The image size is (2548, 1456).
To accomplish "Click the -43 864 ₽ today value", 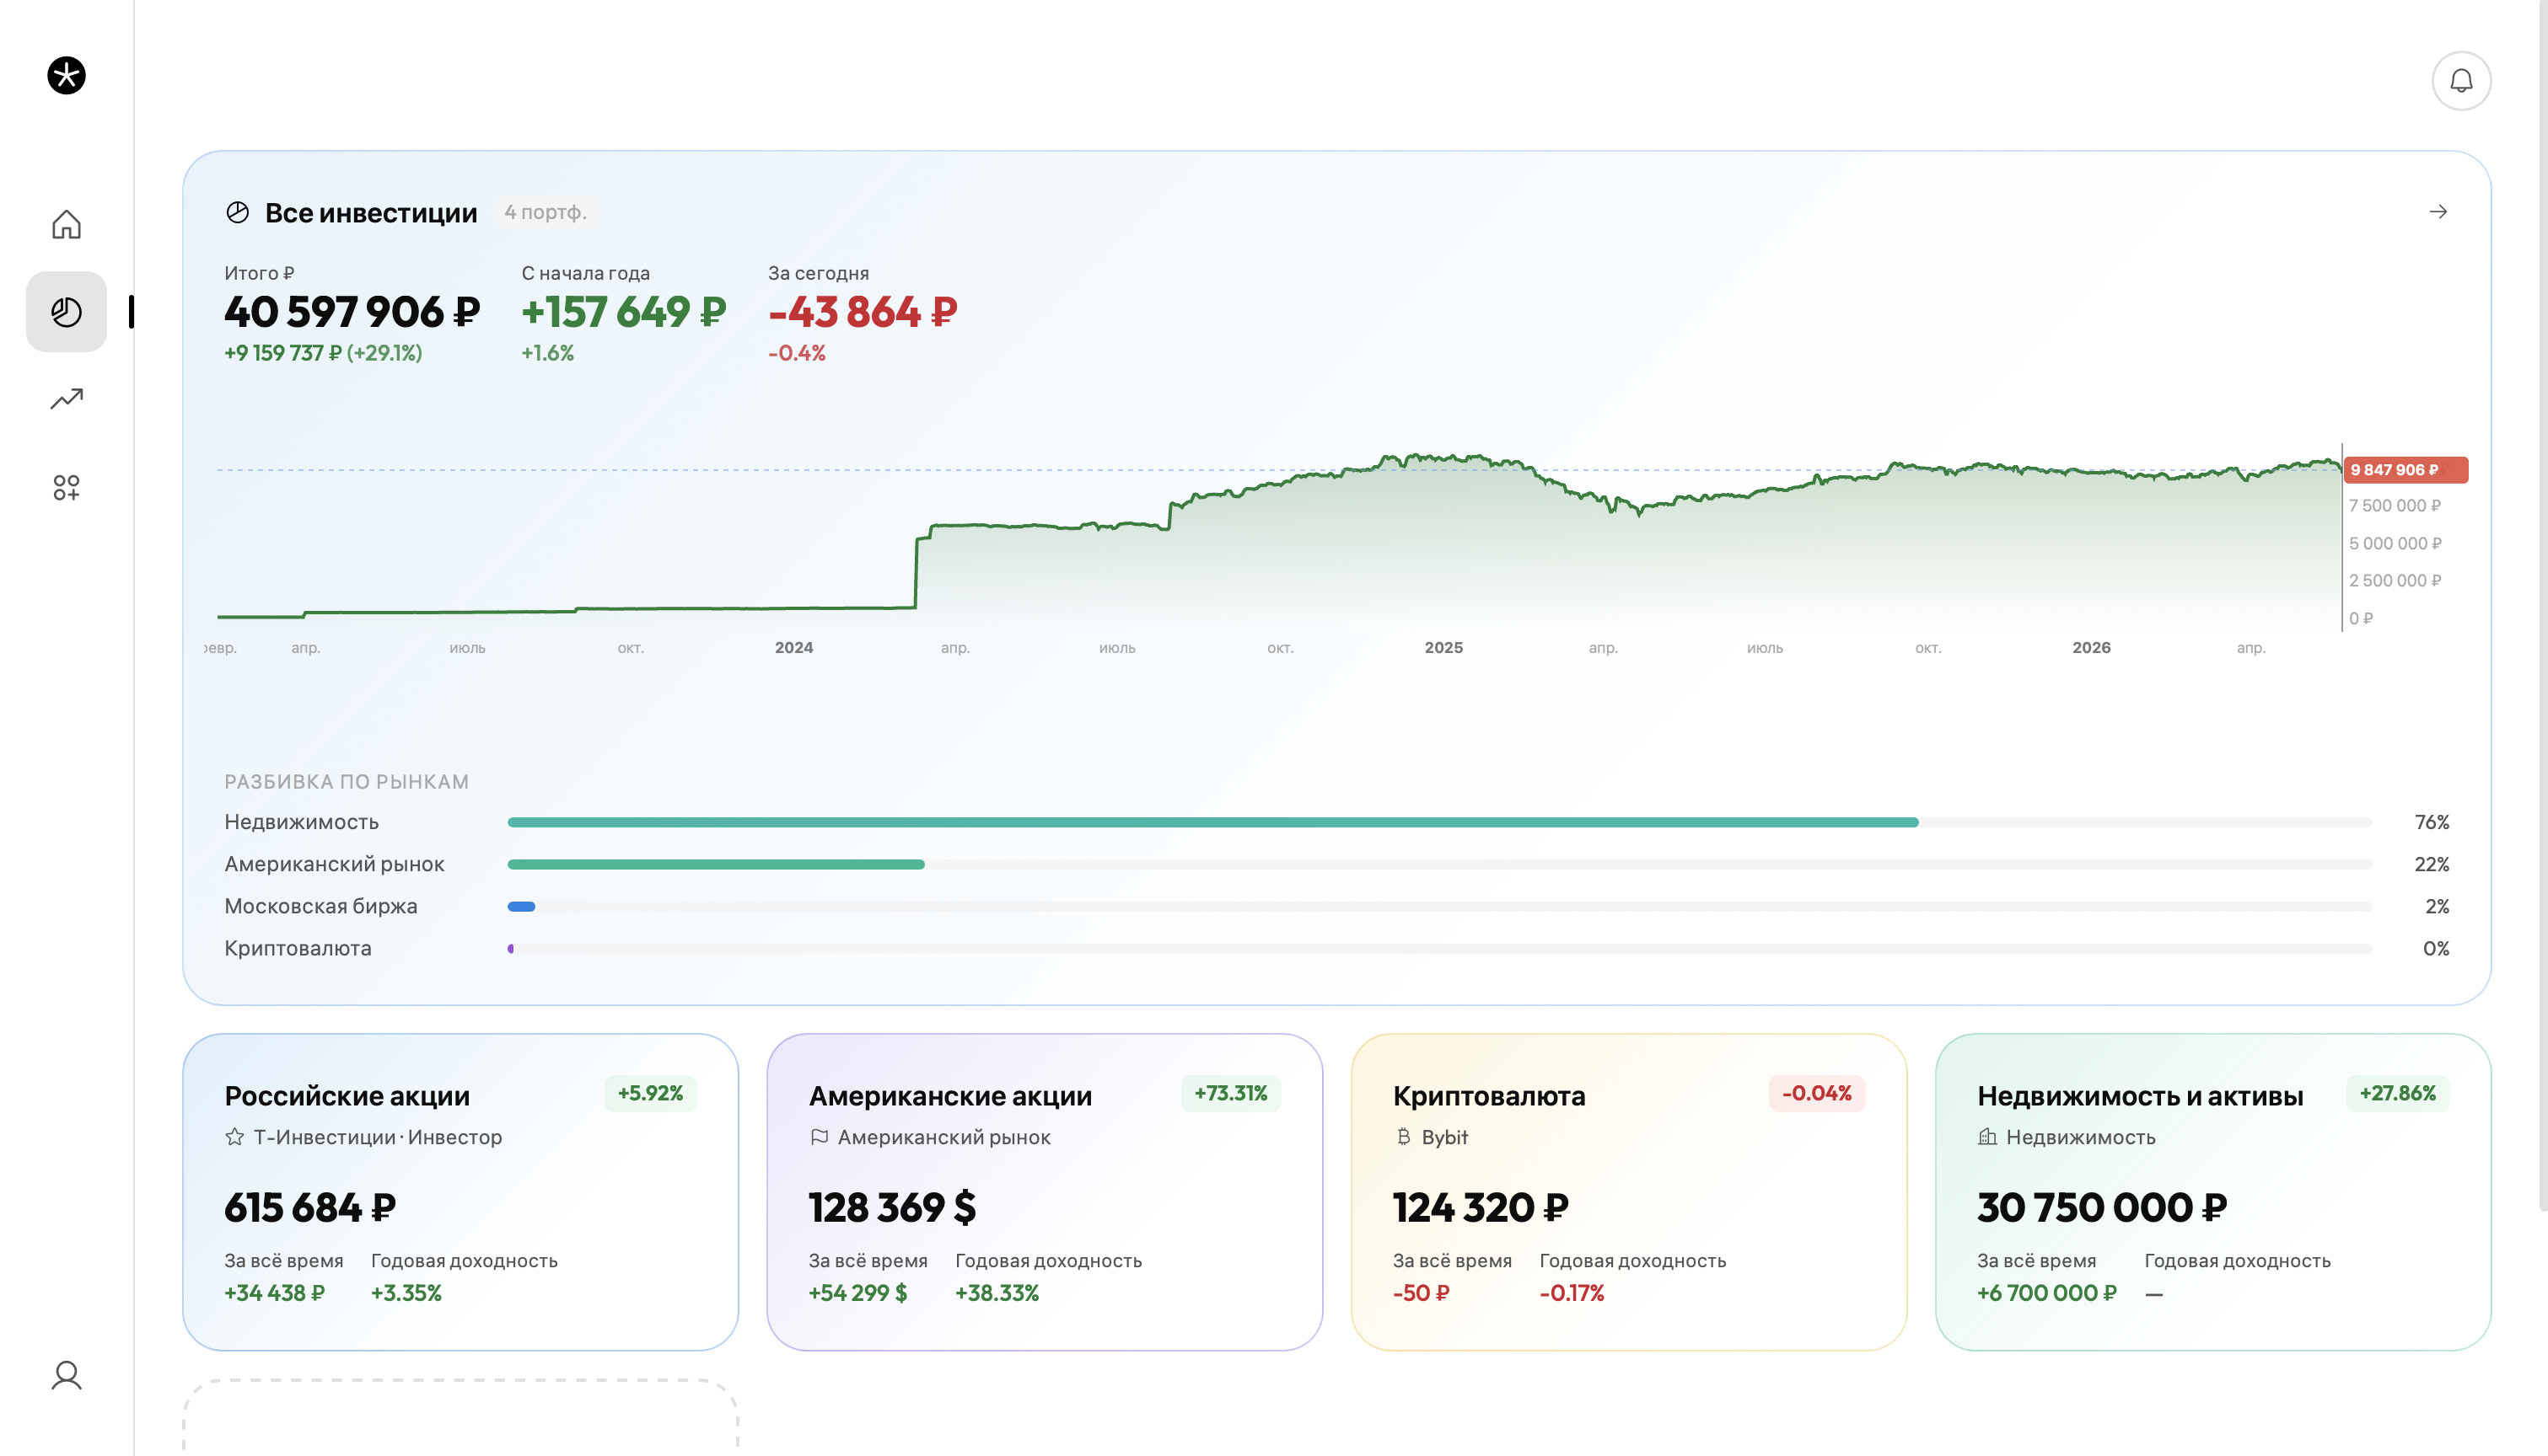I will [x=863, y=312].
